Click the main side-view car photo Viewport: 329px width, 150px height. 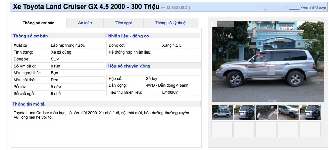[x=268, y=61]
